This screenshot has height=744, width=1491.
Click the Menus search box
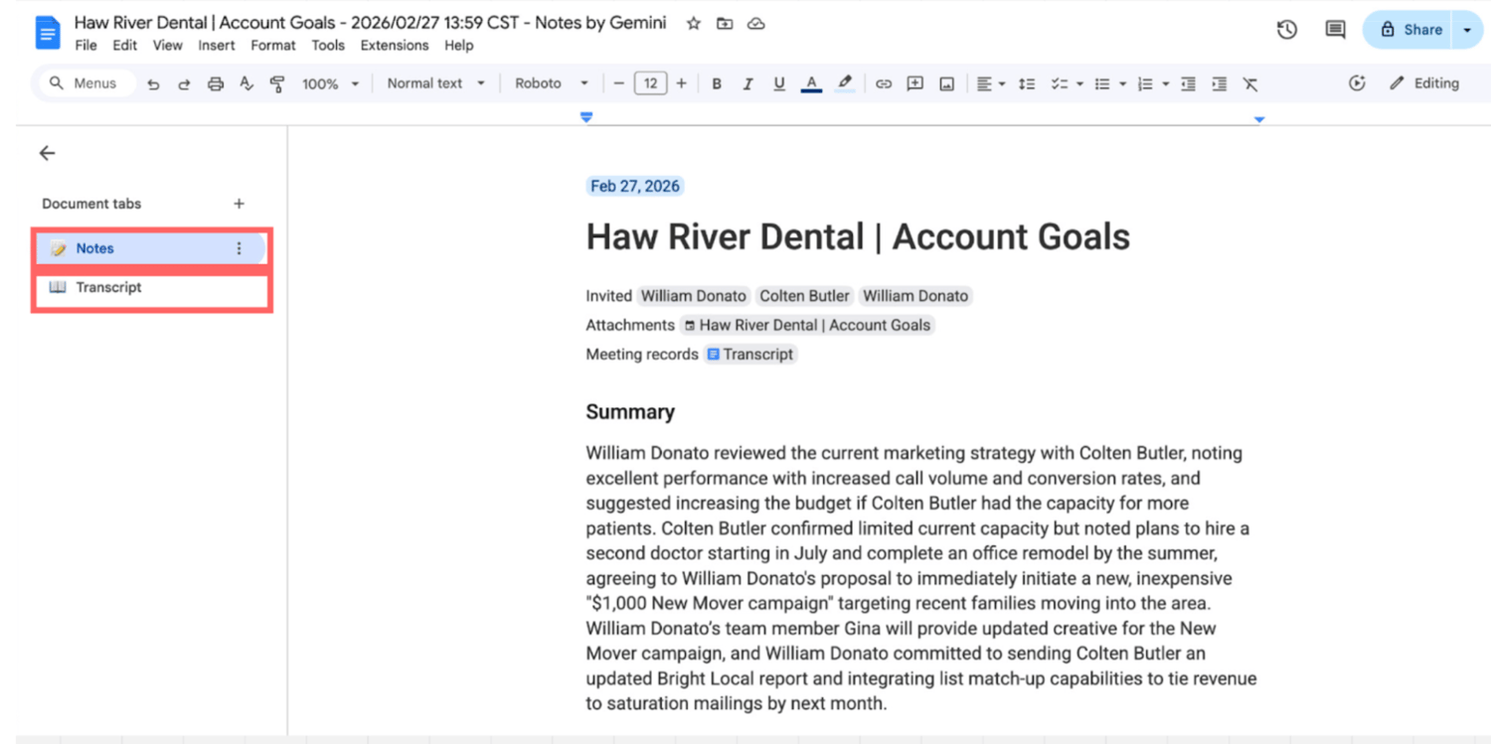(83, 83)
